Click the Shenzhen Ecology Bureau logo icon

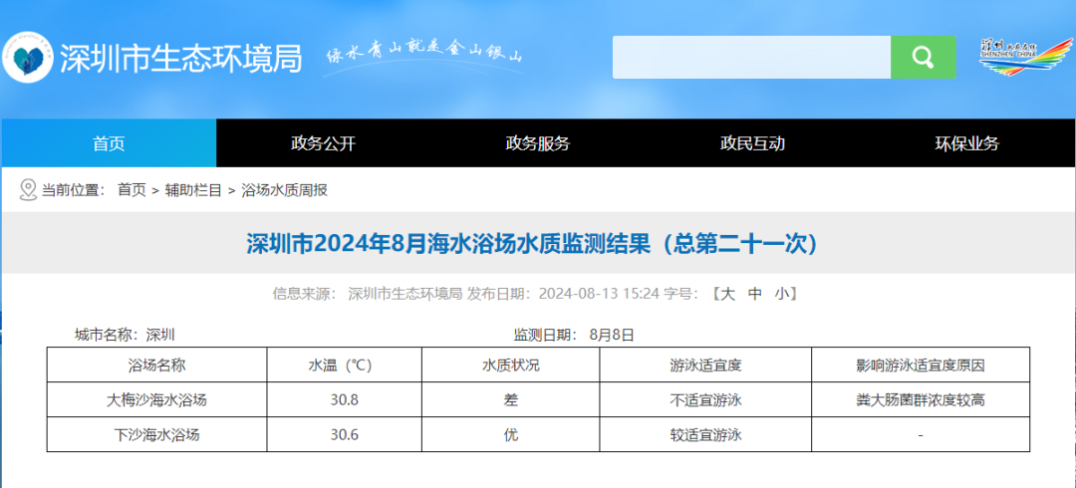pyautogui.click(x=28, y=57)
